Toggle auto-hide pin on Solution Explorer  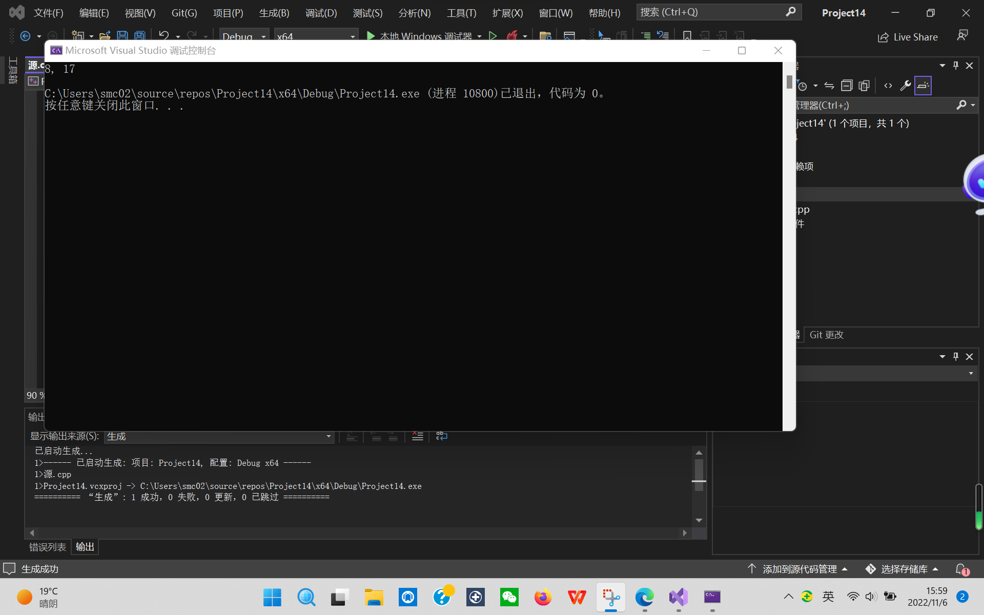[956, 65]
